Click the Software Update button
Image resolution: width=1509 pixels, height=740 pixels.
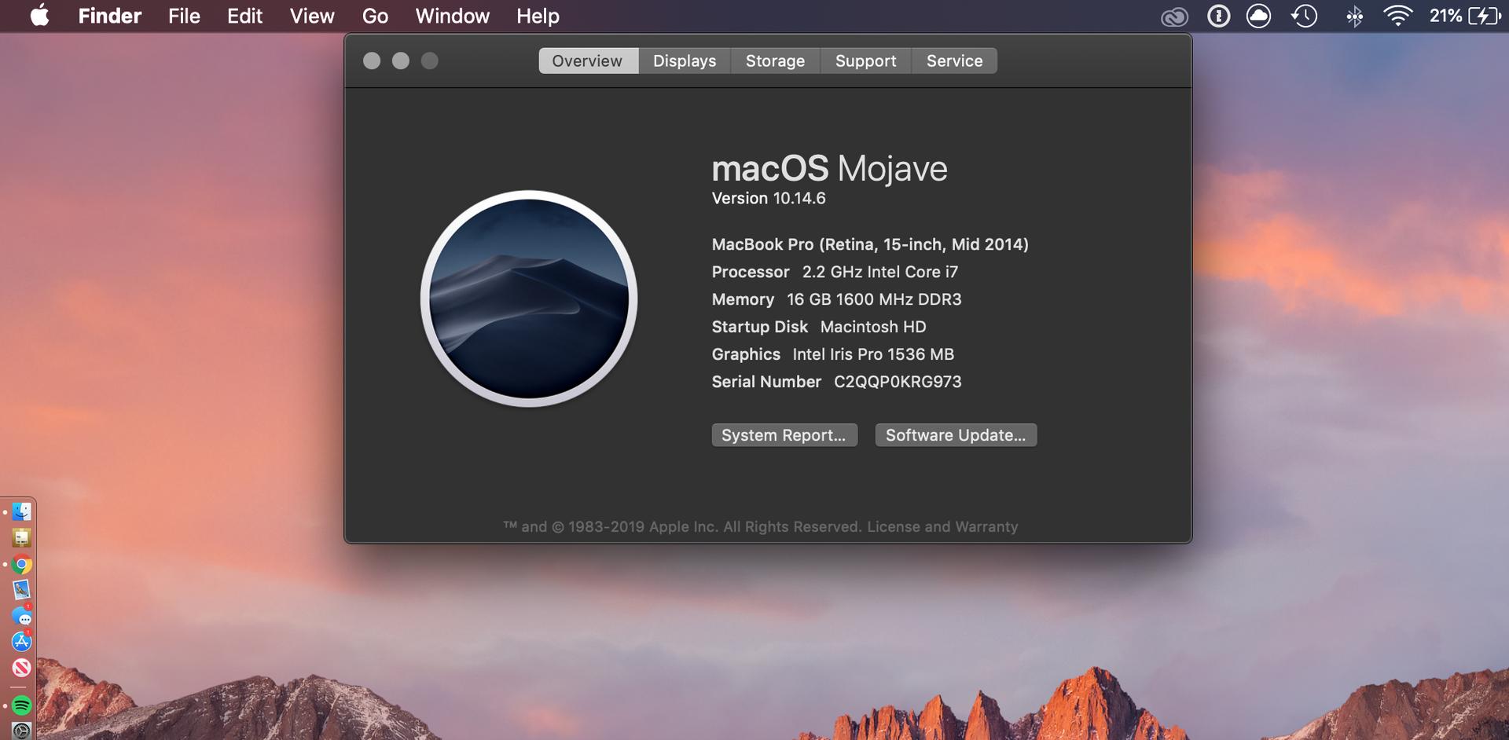956,435
